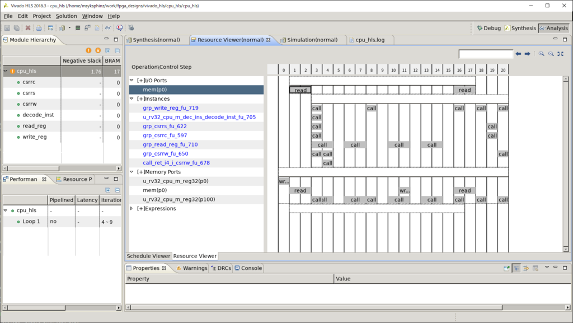Click the second orange filter icon

pos(98,50)
